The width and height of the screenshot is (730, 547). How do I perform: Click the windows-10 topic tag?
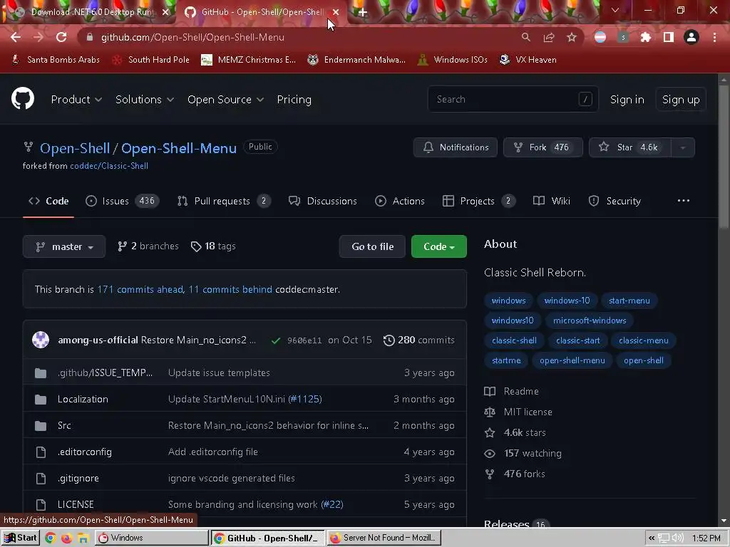[x=567, y=301]
